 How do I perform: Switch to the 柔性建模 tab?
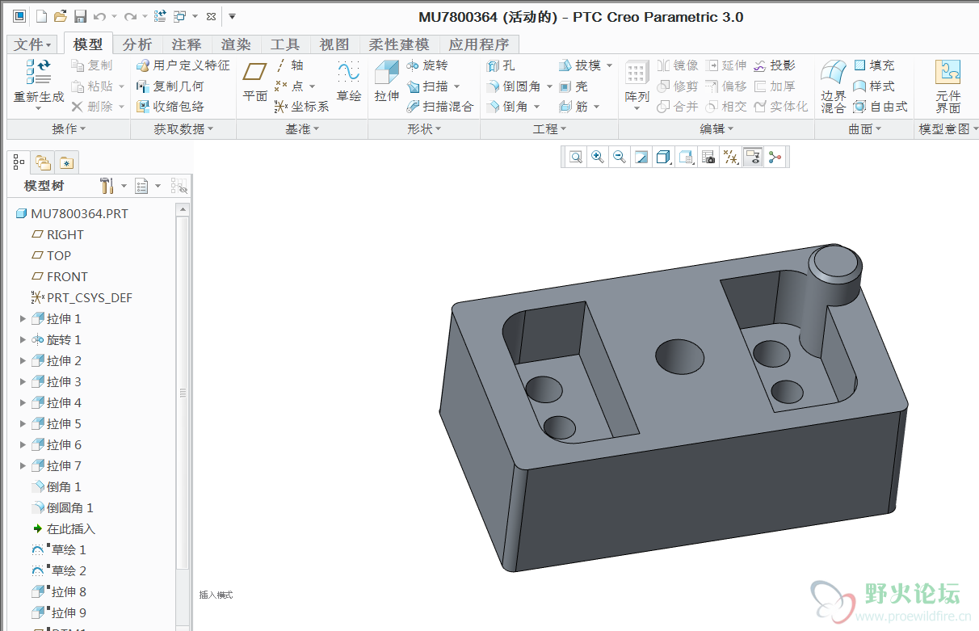coord(399,45)
